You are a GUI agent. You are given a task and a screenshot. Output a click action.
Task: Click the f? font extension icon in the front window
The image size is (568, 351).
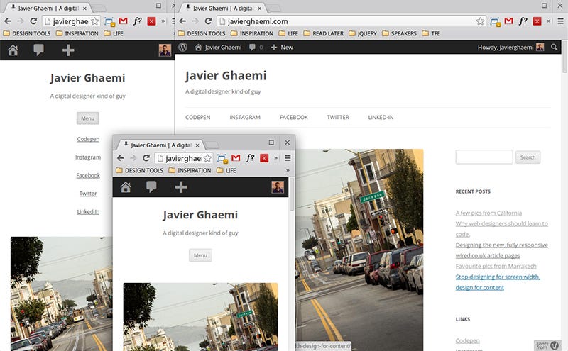[x=250, y=158]
